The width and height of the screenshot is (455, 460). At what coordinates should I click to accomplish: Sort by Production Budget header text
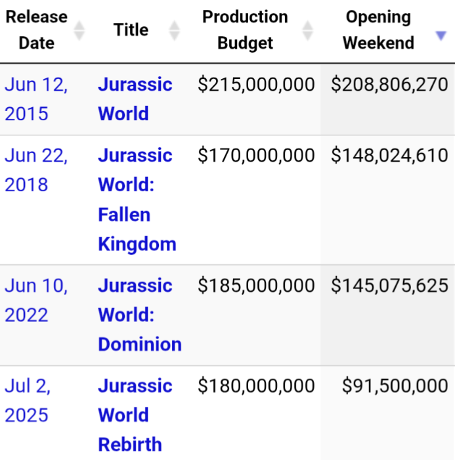[245, 30]
